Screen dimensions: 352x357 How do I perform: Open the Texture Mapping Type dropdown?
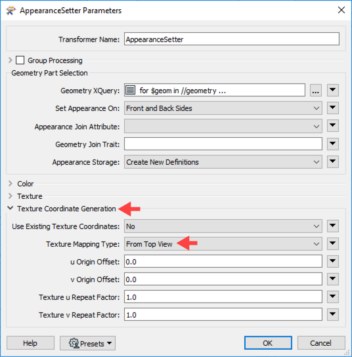[x=223, y=244]
